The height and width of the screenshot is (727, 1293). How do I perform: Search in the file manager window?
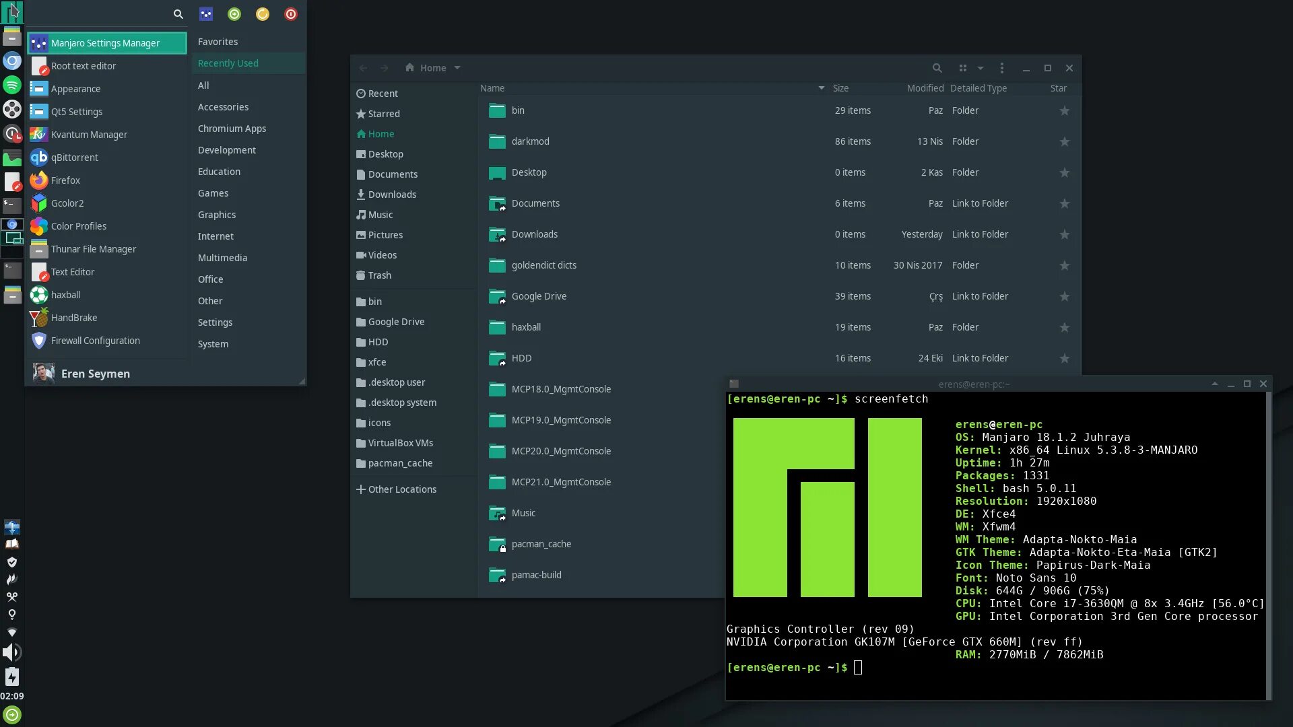[937, 68]
